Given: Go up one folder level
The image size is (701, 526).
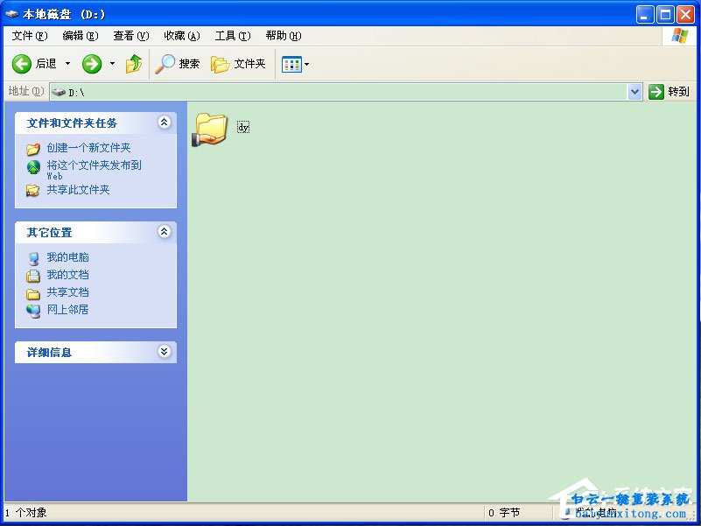Looking at the screenshot, I should click(x=134, y=64).
